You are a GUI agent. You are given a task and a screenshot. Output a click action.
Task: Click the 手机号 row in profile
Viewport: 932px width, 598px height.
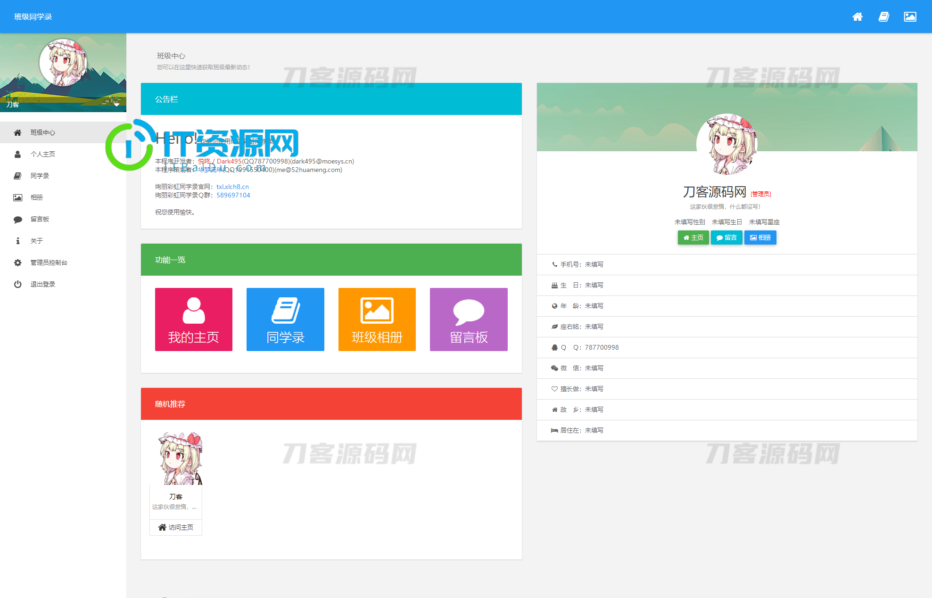tap(727, 264)
